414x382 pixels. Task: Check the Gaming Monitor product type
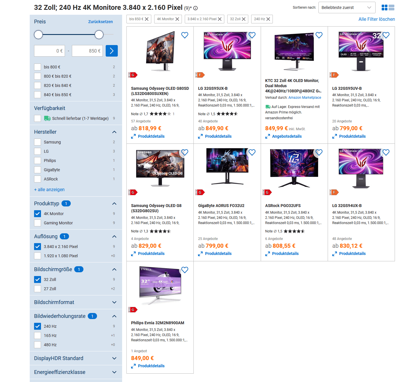click(38, 223)
